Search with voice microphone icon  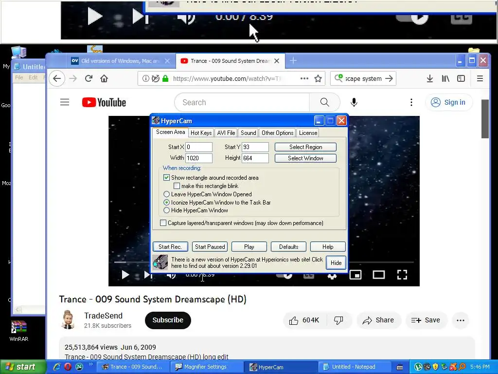point(354,102)
